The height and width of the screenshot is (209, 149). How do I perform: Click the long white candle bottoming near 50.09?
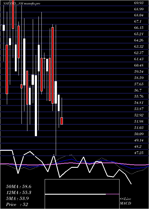click(36, 106)
